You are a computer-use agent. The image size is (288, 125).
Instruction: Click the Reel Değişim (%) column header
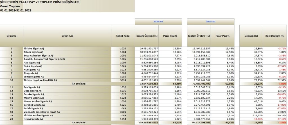tap(274, 36)
